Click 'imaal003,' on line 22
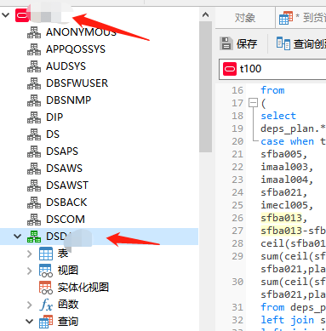Screen dimensions: 326x331 tap(287, 167)
